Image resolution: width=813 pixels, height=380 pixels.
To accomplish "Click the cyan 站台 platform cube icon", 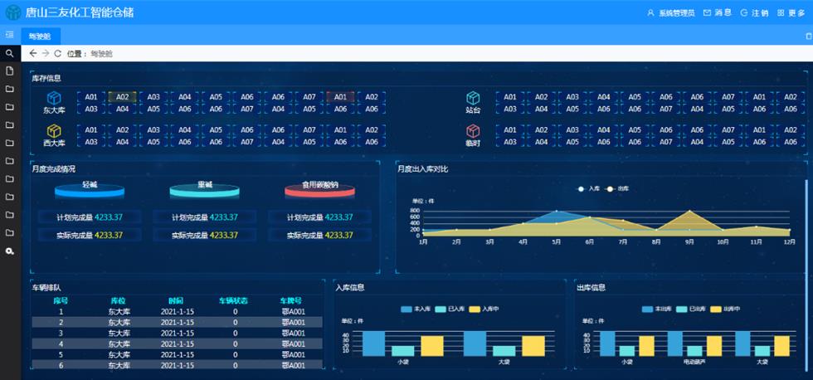I will click(x=473, y=98).
